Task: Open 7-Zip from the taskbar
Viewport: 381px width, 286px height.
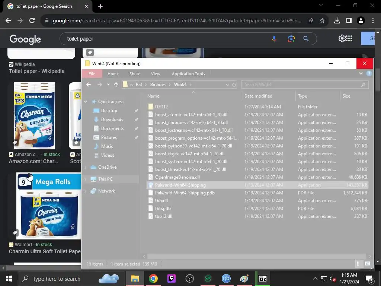Action: pos(262,279)
